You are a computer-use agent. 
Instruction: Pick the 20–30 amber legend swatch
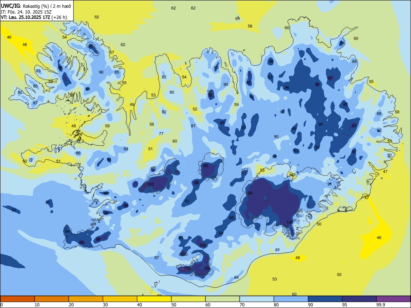[86, 299]
